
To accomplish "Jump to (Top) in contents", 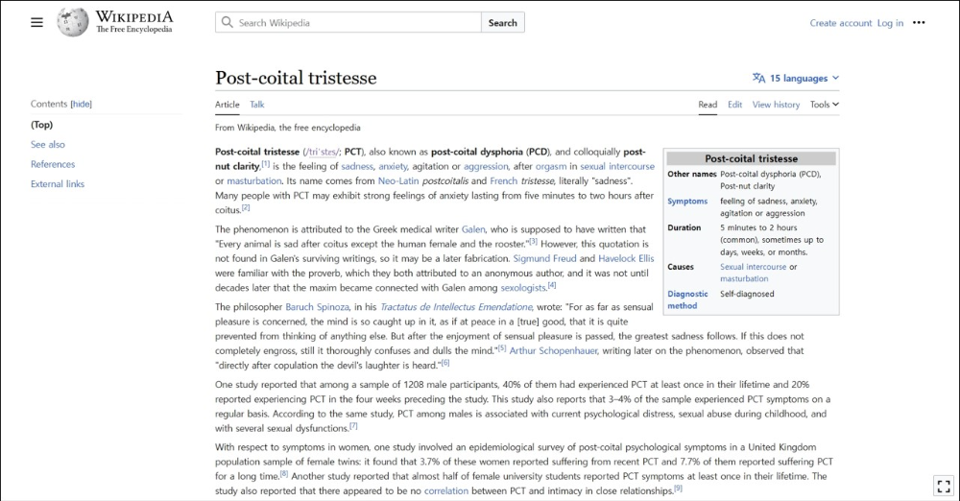I will pyautogui.click(x=41, y=125).
